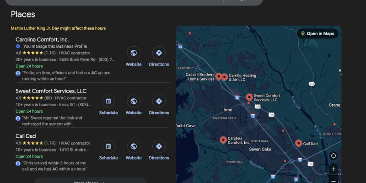Click the Call Dad map pin
The height and width of the screenshot is (183, 366).
(299, 143)
